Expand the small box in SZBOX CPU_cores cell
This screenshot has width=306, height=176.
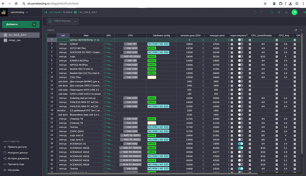point(250,44)
